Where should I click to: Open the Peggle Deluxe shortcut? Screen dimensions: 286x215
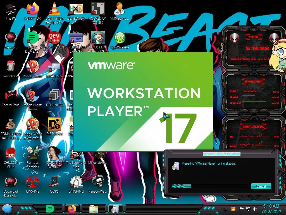[x=32, y=69]
